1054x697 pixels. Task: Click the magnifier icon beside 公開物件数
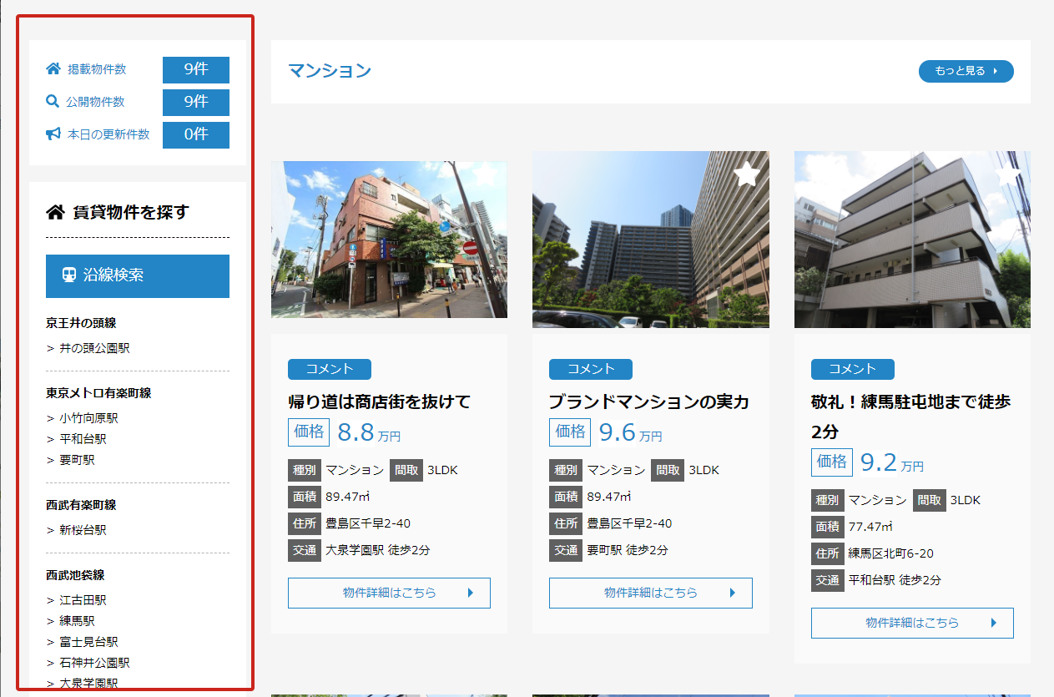point(53,102)
